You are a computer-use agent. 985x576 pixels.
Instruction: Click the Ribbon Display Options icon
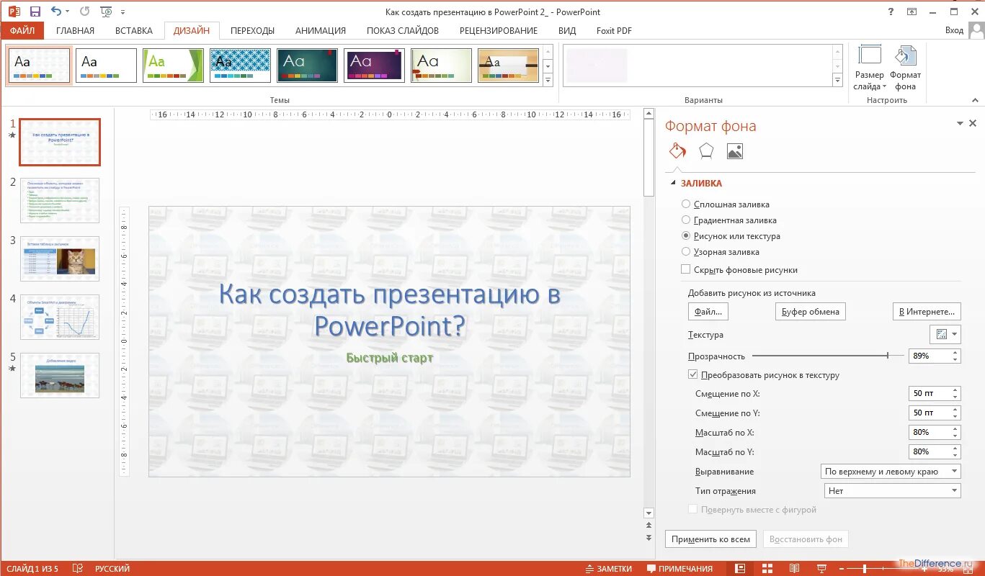[x=912, y=12]
